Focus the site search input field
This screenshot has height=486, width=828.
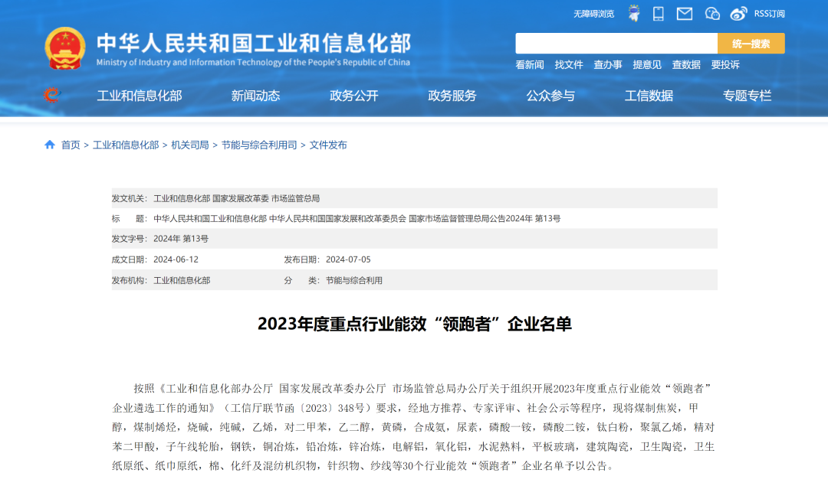click(616, 44)
